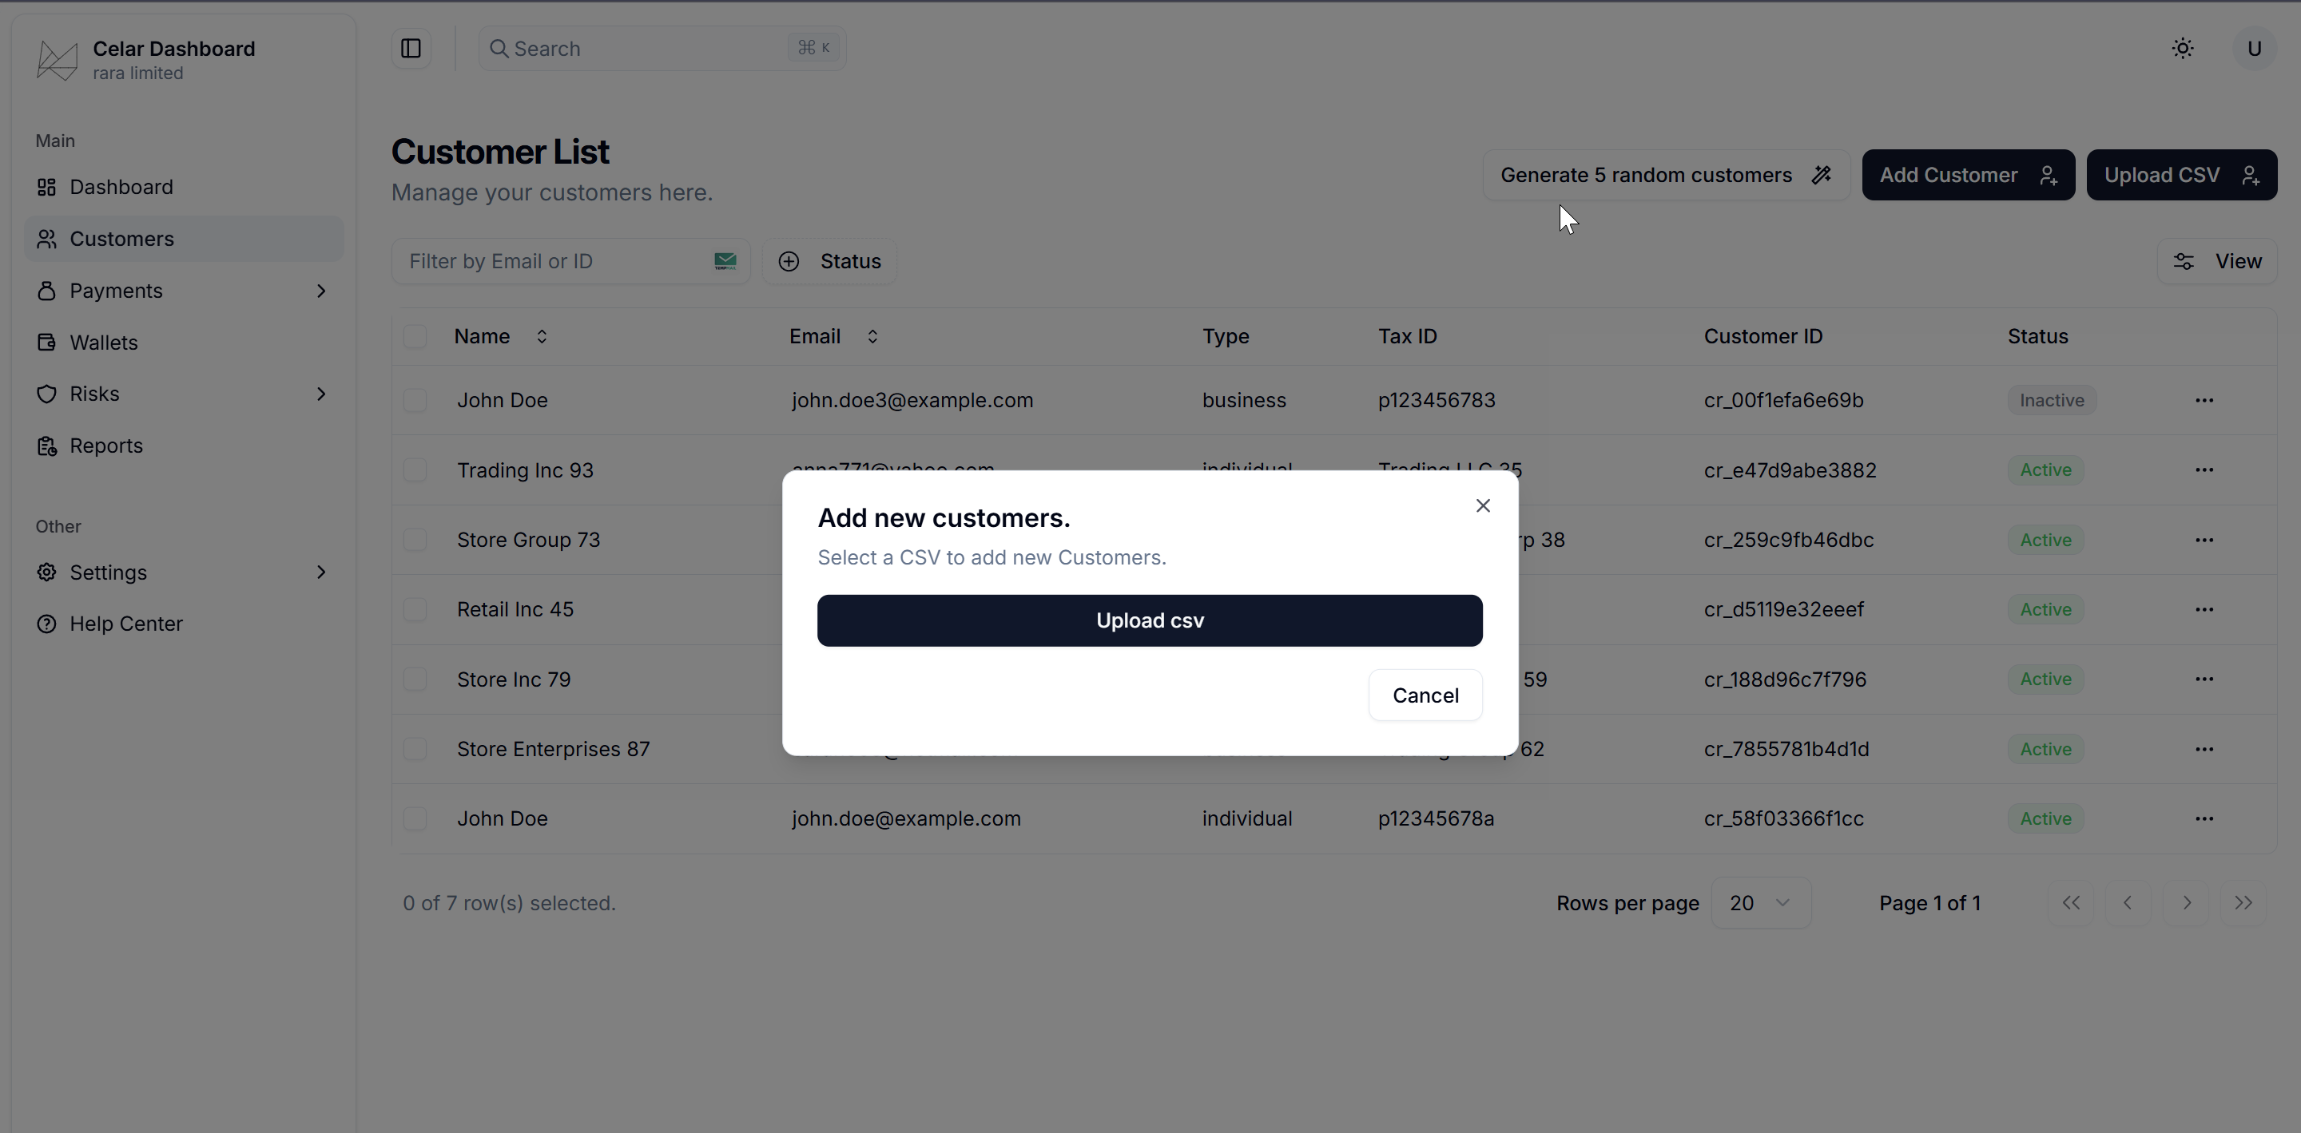Tick the Store Enterprises 87 checkbox

coord(415,749)
